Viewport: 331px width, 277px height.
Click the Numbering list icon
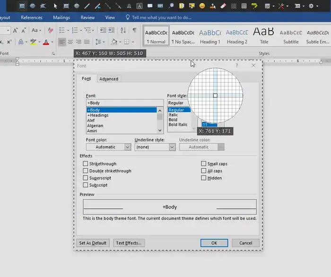tap(75, 30)
